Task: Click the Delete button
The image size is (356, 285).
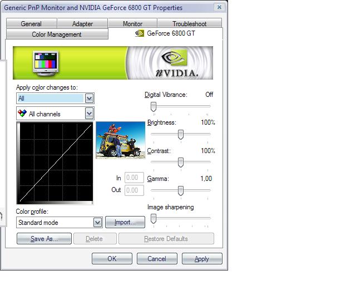Action: point(95,239)
